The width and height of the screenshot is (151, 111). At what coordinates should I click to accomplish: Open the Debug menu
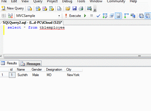pyautogui.click(x=67, y=1)
